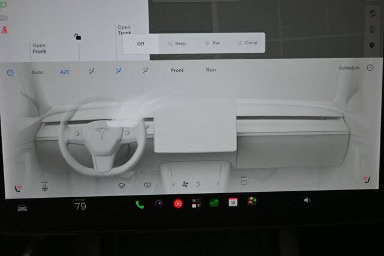Viewport: 384px width, 256px height.
Task: Decrease fan speed with left chevron
Action: click(174, 185)
